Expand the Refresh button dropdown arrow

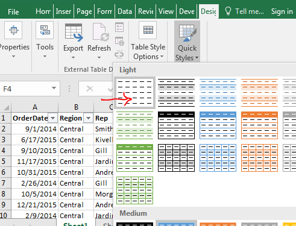click(99, 58)
